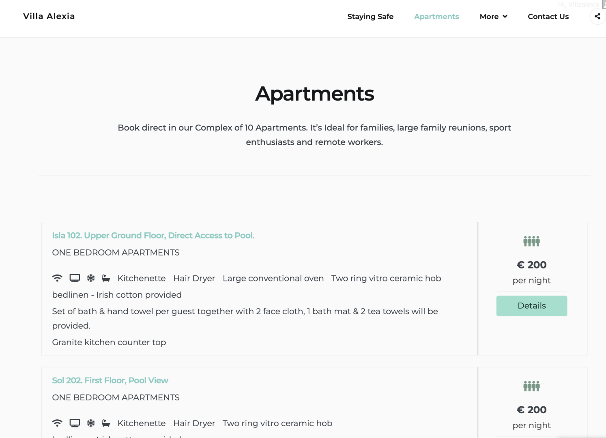Open the Staying Safe menu item

[370, 17]
